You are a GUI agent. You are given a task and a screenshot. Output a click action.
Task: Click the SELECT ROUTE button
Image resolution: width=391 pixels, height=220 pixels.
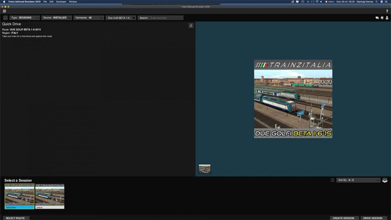coord(15,218)
